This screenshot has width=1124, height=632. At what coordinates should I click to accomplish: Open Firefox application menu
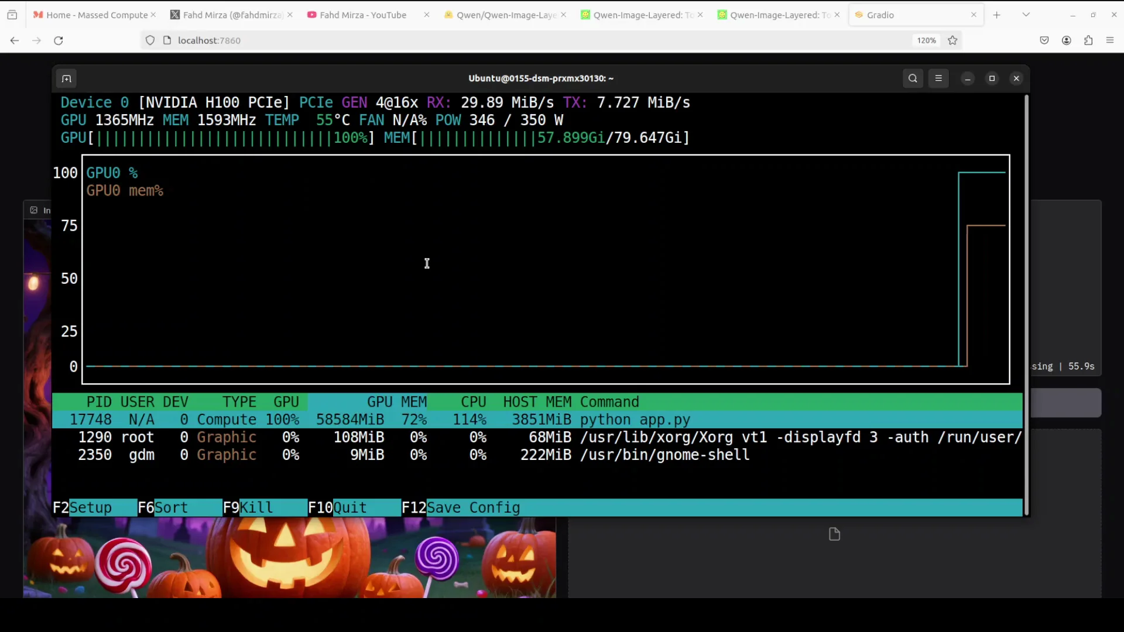(1110, 40)
